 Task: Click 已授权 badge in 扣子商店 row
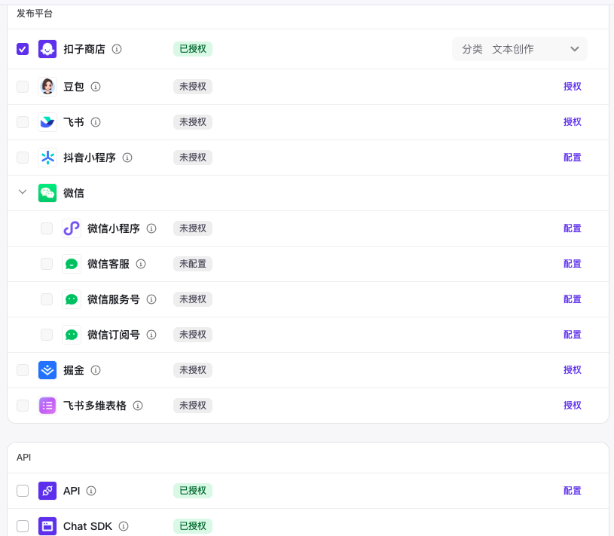(193, 49)
